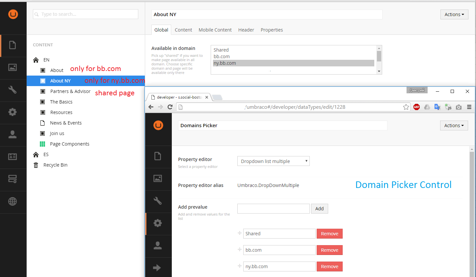Open Forms section in main sidebar
Image resolution: width=476 pixels, height=277 pixels.
13,179
